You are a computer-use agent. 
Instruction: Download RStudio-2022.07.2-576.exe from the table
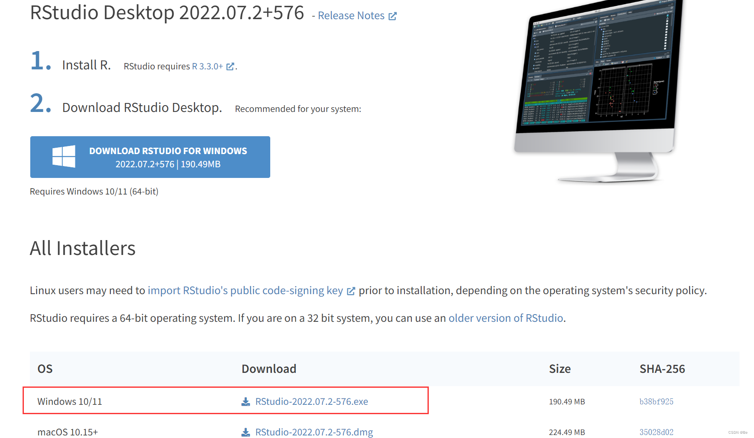pyautogui.click(x=312, y=401)
